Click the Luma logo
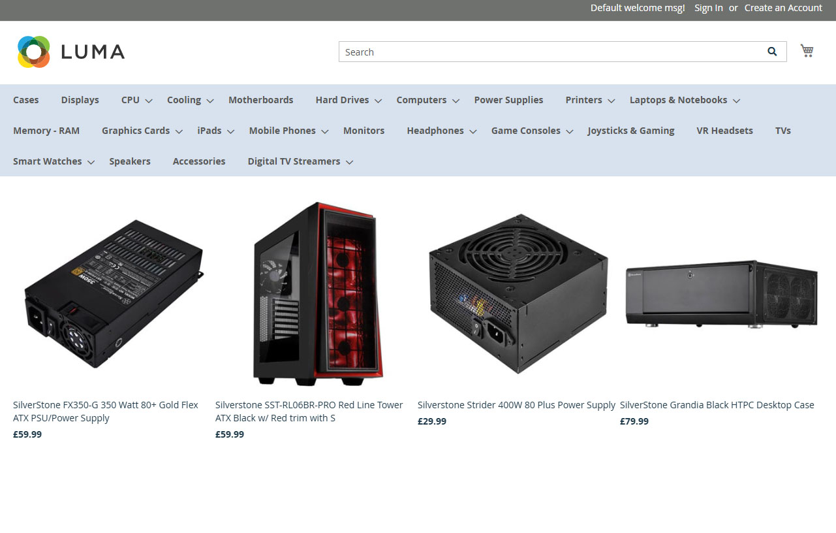The image size is (836, 533). [71, 52]
